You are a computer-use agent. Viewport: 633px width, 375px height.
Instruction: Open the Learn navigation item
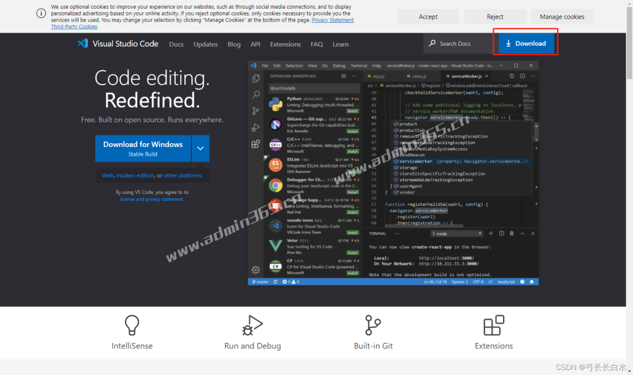point(340,44)
